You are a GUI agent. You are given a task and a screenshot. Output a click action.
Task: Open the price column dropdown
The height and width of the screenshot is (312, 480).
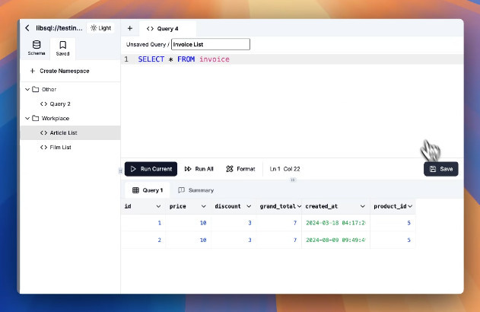point(204,206)
